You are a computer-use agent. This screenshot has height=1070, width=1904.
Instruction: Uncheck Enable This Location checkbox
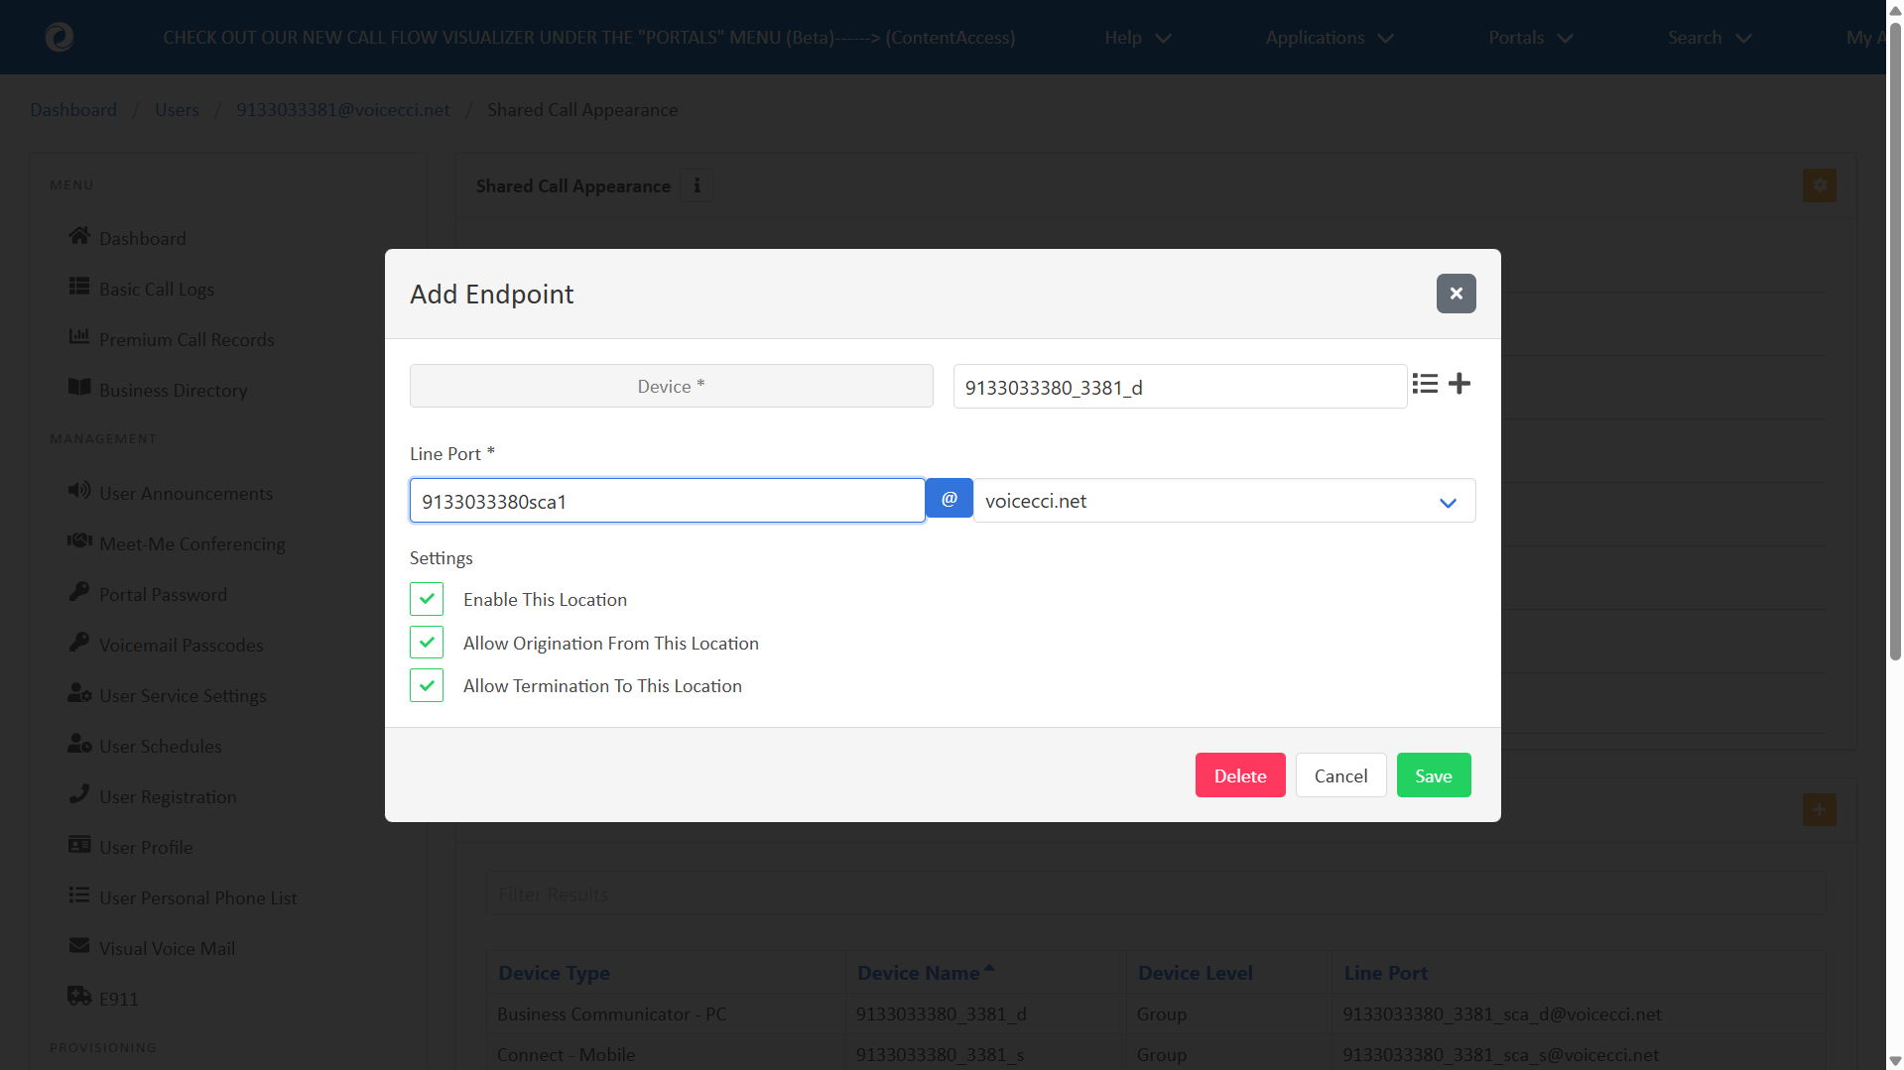click(x=427, y=599)
